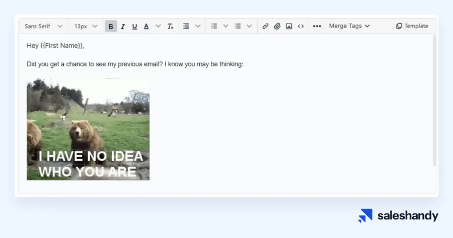Insert a hyperlink using link icon
This screenshot has width=453, height=238.
click(265, 26)
